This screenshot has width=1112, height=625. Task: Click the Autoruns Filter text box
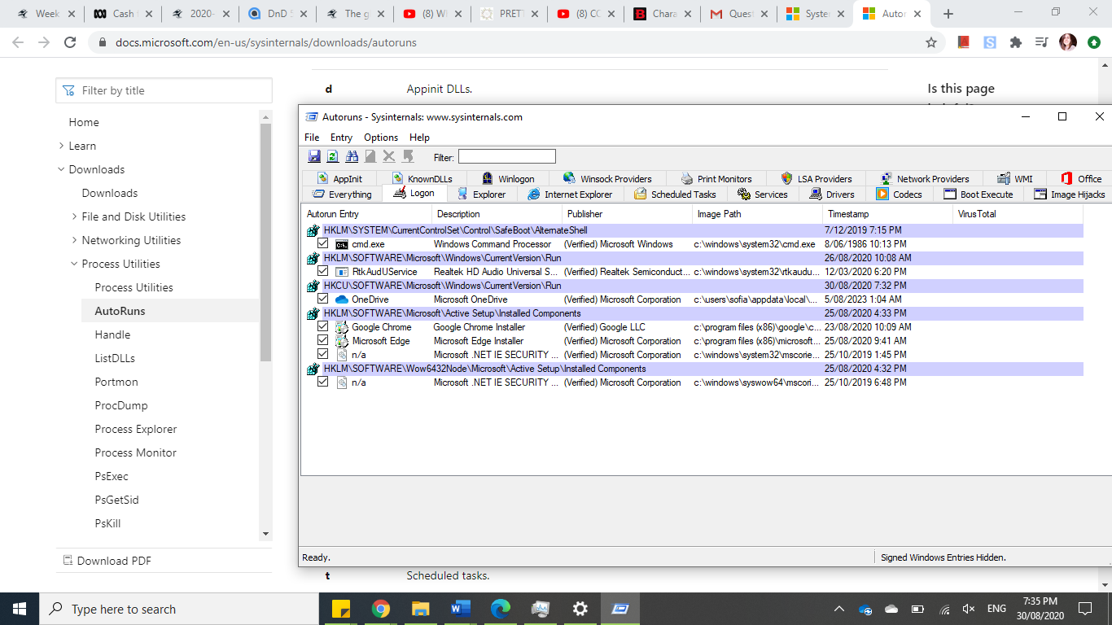(x=506, y=156)
